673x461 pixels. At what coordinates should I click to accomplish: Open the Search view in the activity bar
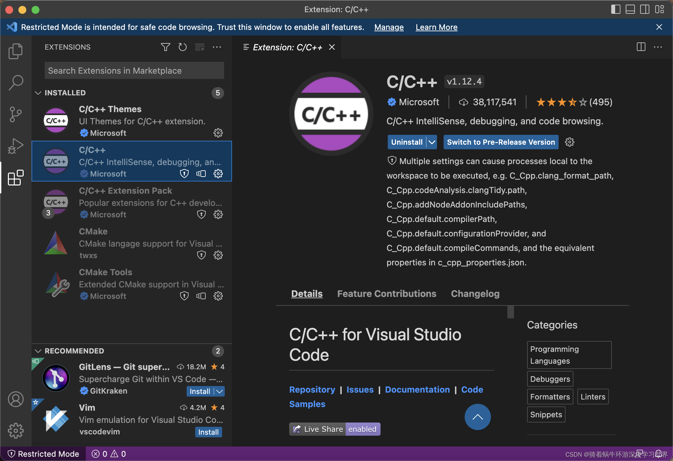pos(15,83)
